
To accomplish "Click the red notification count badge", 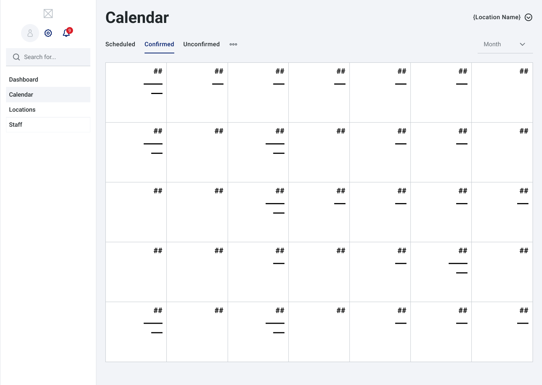I will point(70,30).
